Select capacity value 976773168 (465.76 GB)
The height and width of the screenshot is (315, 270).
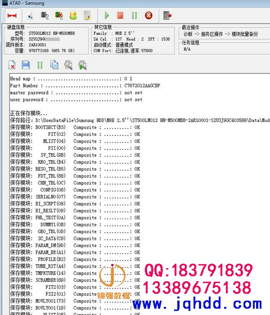(x=52, y=50)
